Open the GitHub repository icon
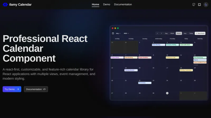Screen dimensions: 211x118 click(x=194, y=4)
